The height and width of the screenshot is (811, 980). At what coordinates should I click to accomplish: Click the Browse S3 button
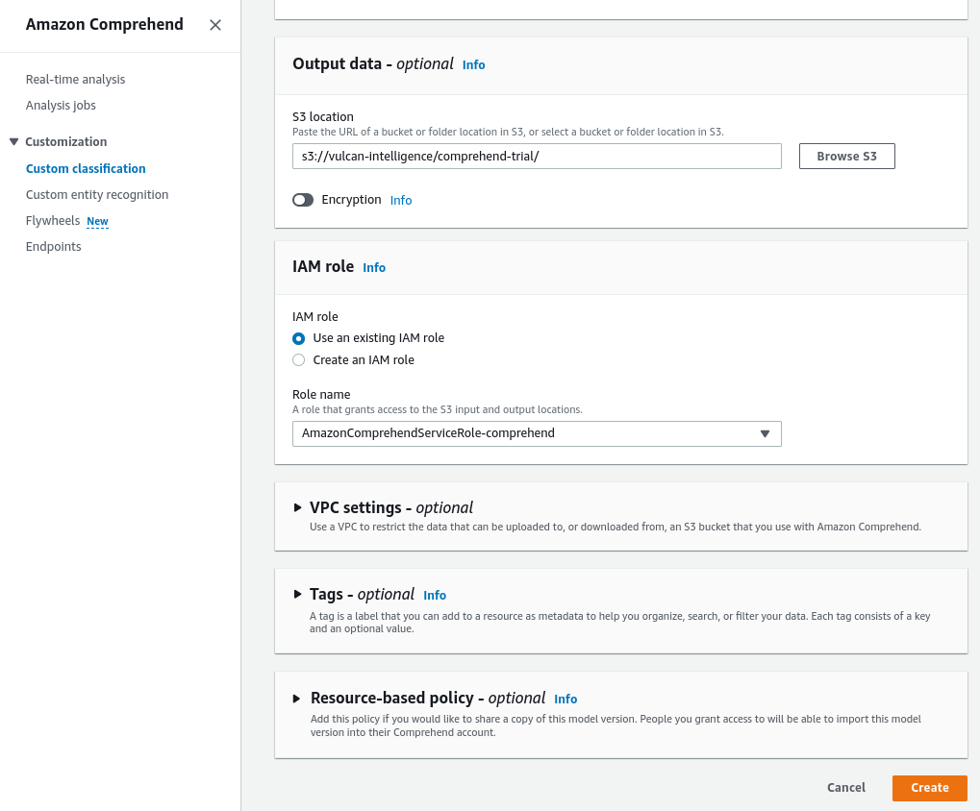coord(845,156)
